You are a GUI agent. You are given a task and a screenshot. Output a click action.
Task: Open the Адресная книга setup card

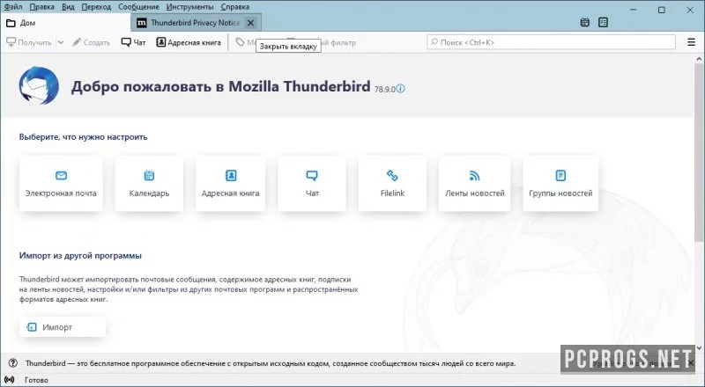(230, 183)
